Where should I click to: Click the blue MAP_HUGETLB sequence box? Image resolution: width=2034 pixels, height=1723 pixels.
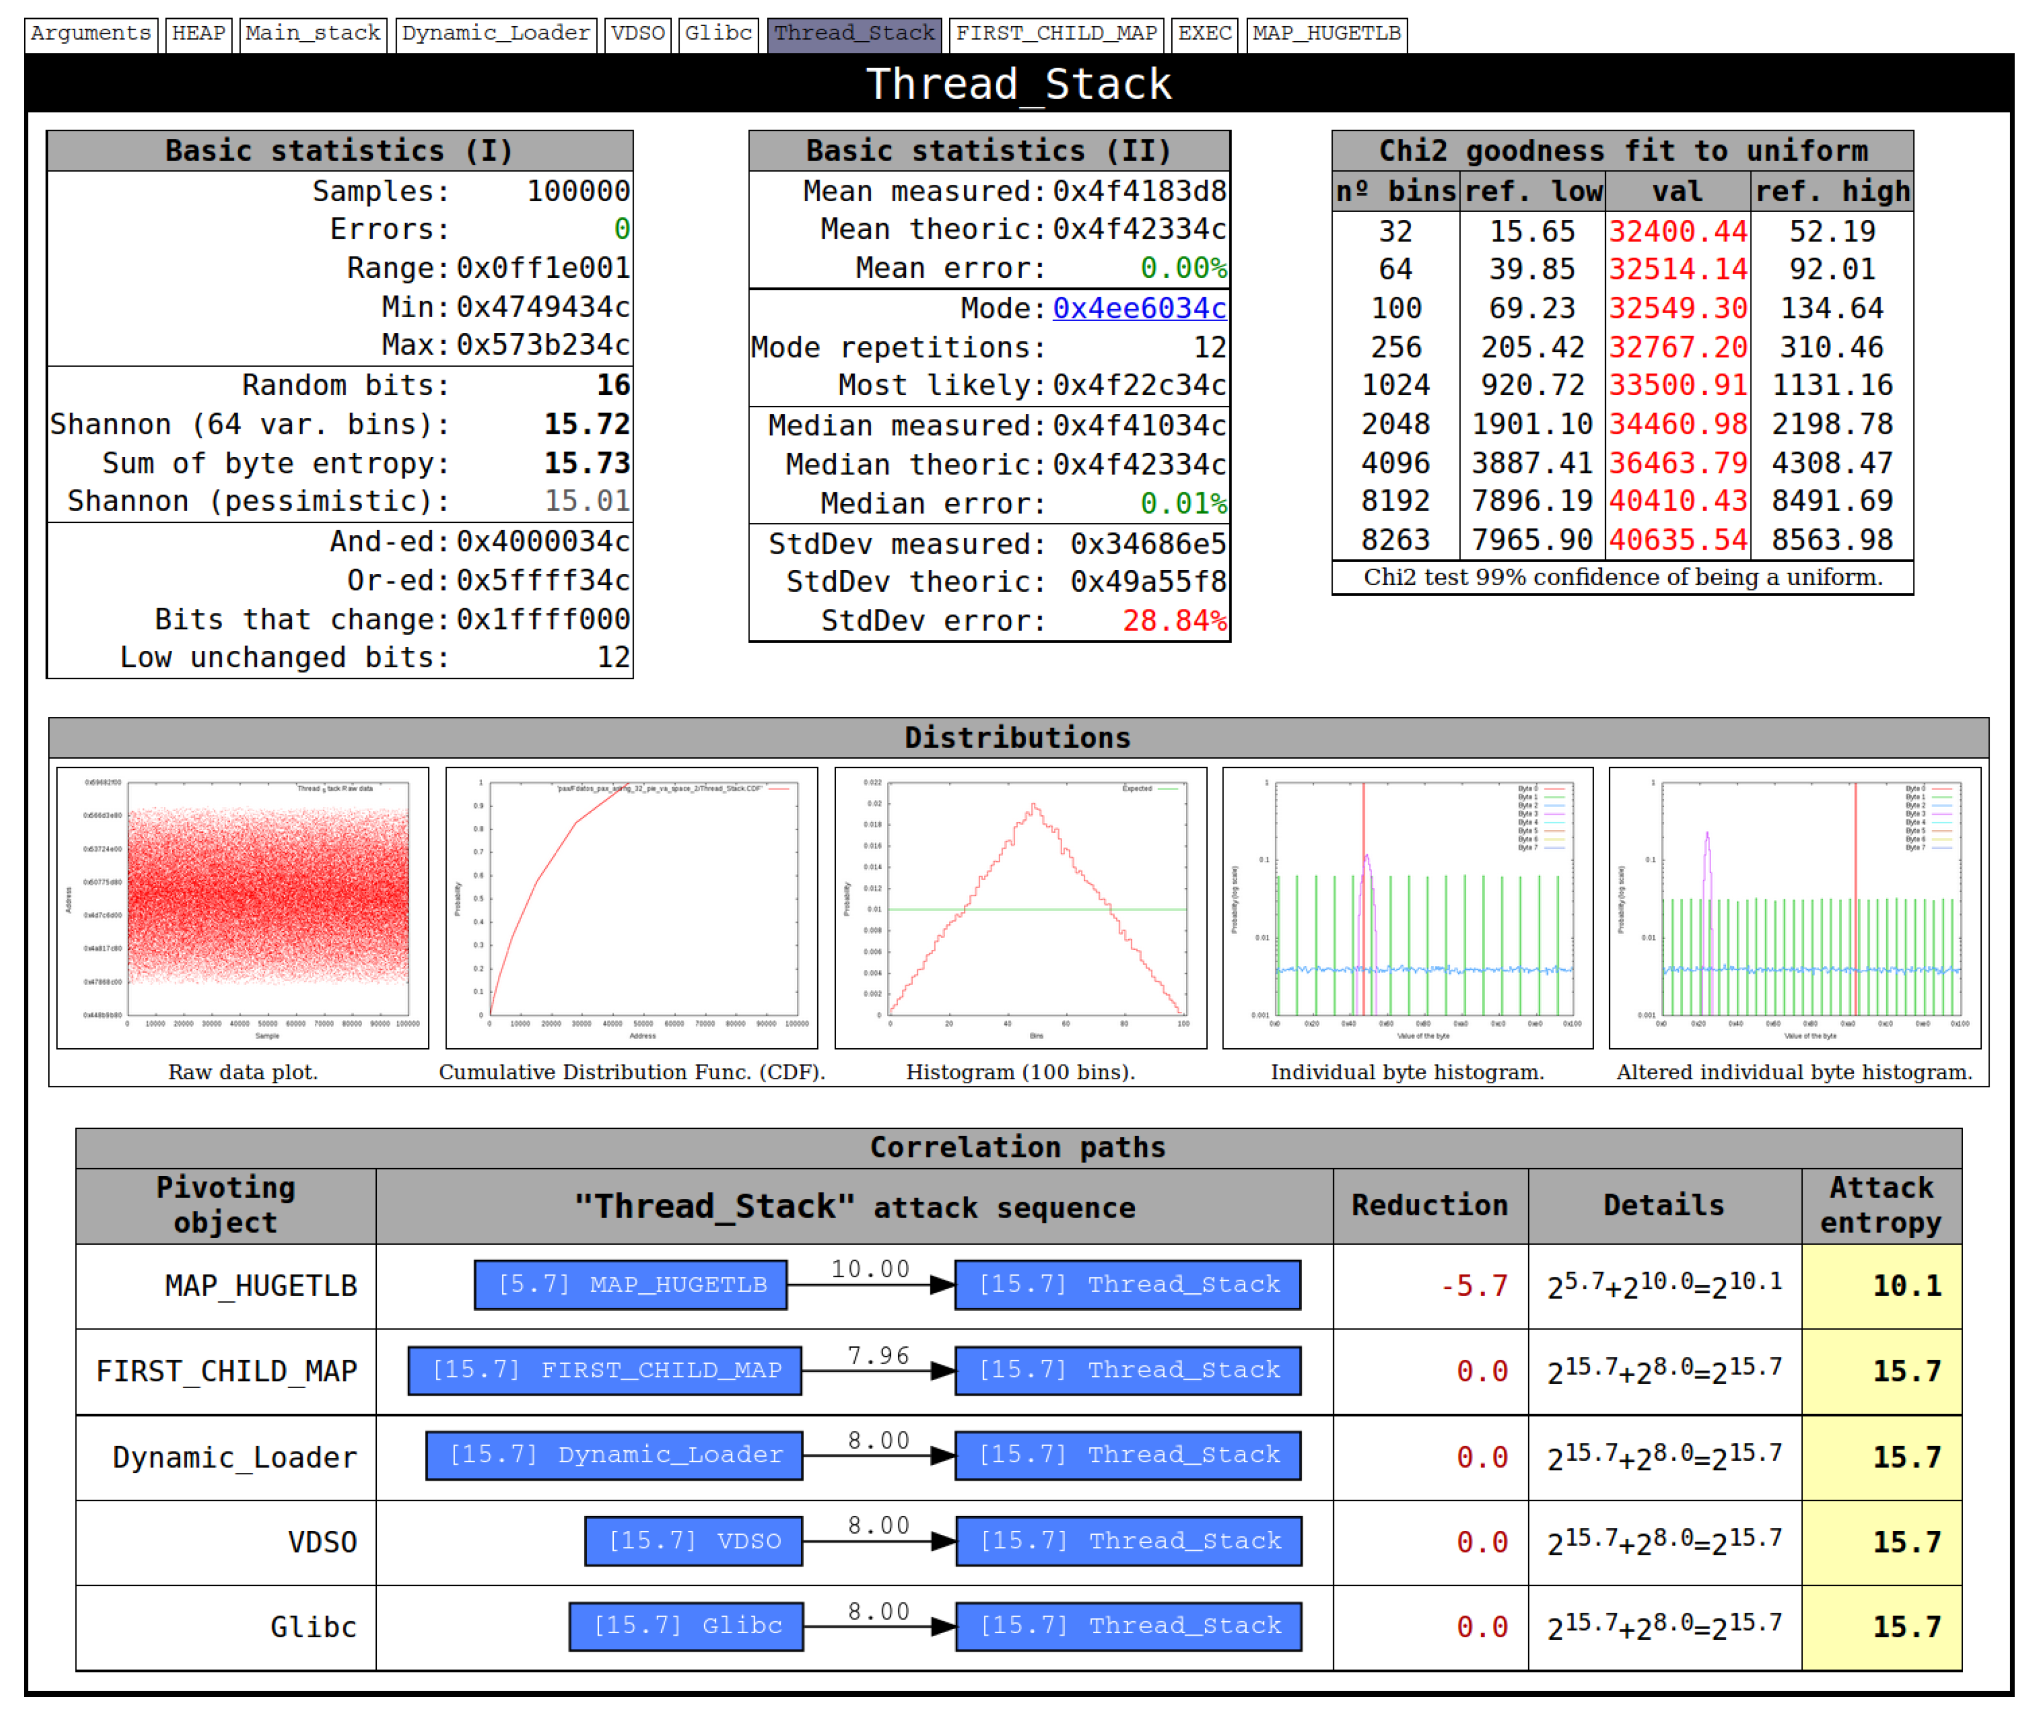[x=631, y=1285]
